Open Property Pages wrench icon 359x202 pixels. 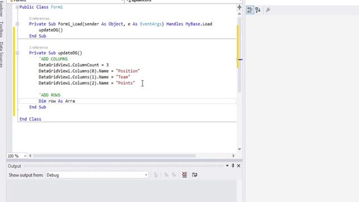[268, 10]
